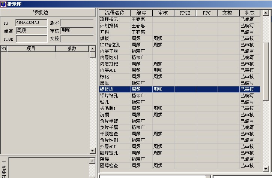272x178 pixels.
Task: Select the 负片干膜 row
Action: pyautogui.click(x=180, y=128)
